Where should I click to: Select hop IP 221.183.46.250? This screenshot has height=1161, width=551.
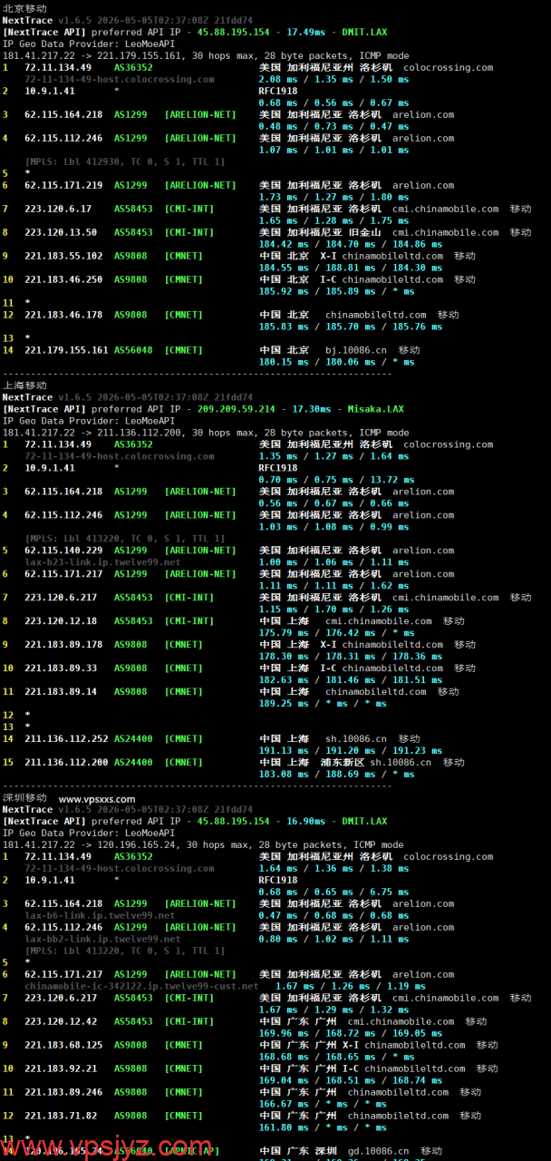[63, 279]
